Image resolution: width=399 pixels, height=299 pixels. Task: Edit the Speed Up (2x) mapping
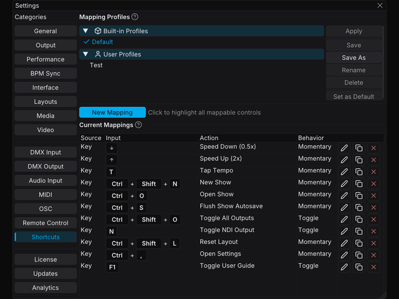coord(344,160)
